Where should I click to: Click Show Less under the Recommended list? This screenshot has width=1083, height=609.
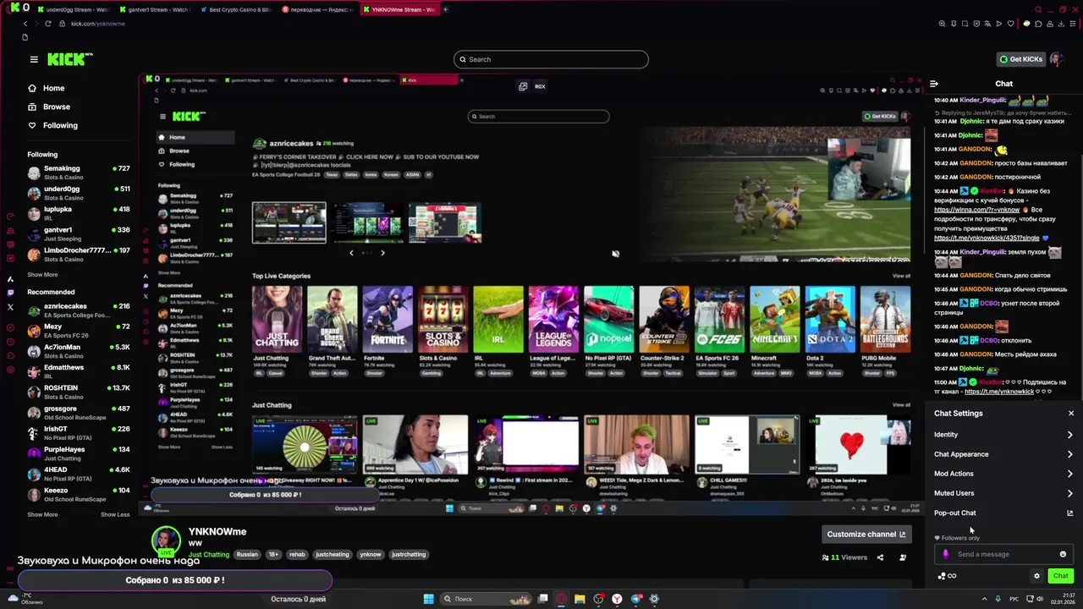point(115,514)
